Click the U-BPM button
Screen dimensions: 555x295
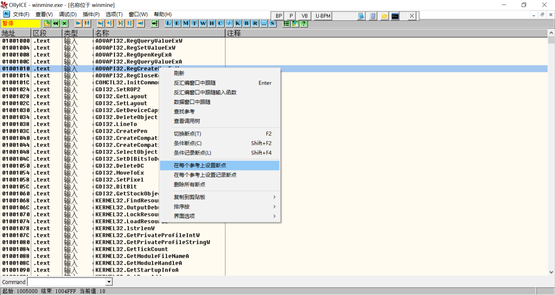tap(323, 16)
